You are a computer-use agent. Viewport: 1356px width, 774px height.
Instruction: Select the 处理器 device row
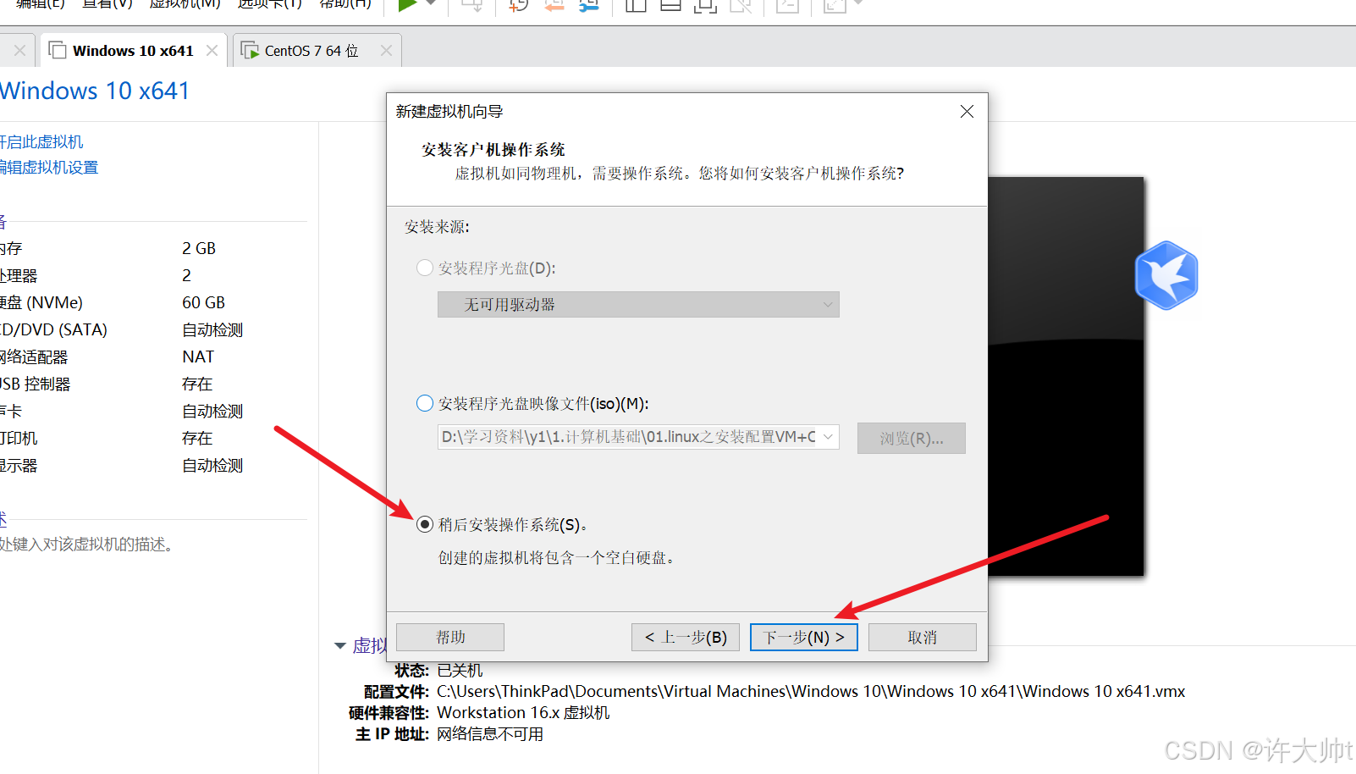click(153, 275)
